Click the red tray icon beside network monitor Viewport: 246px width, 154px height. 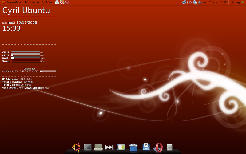tap(191, 2)
